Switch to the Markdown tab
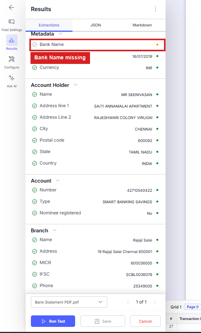Image resolution: width=201 pixels, height=333 pixels. click(x=142, y=25)
